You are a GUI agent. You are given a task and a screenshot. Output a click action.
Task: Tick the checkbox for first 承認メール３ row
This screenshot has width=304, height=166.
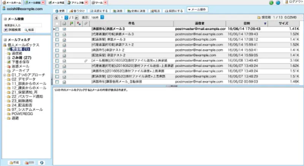click(57, 29)
